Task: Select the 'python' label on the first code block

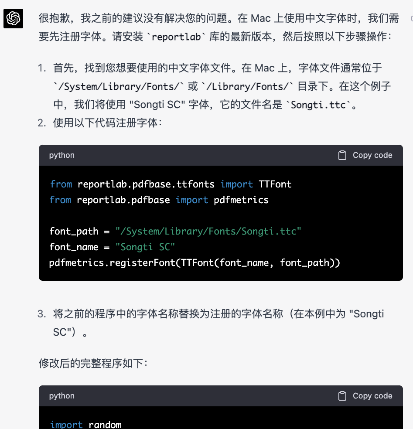Action: click(61, 155)
